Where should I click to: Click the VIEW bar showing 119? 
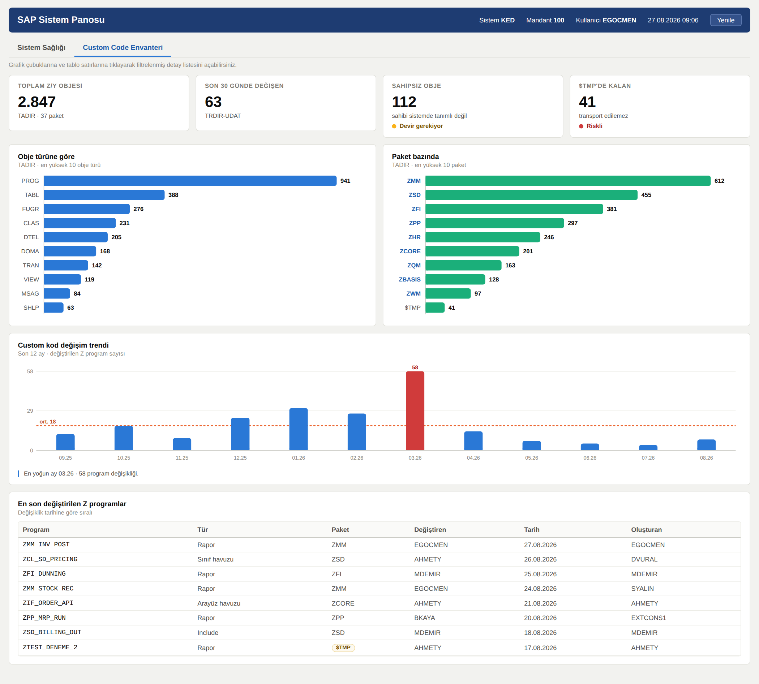point(63,280)
